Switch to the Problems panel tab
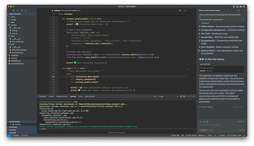 pyautogui.click(x=43, y=96)
